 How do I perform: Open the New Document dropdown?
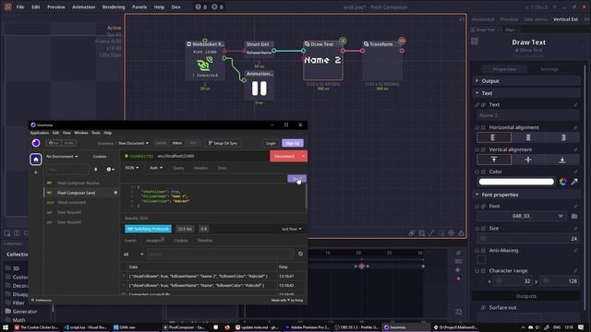133,143
